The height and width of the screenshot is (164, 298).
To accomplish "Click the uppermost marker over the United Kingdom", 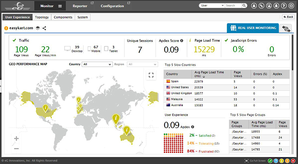I will pyautogui.click(x=78, y=100).
